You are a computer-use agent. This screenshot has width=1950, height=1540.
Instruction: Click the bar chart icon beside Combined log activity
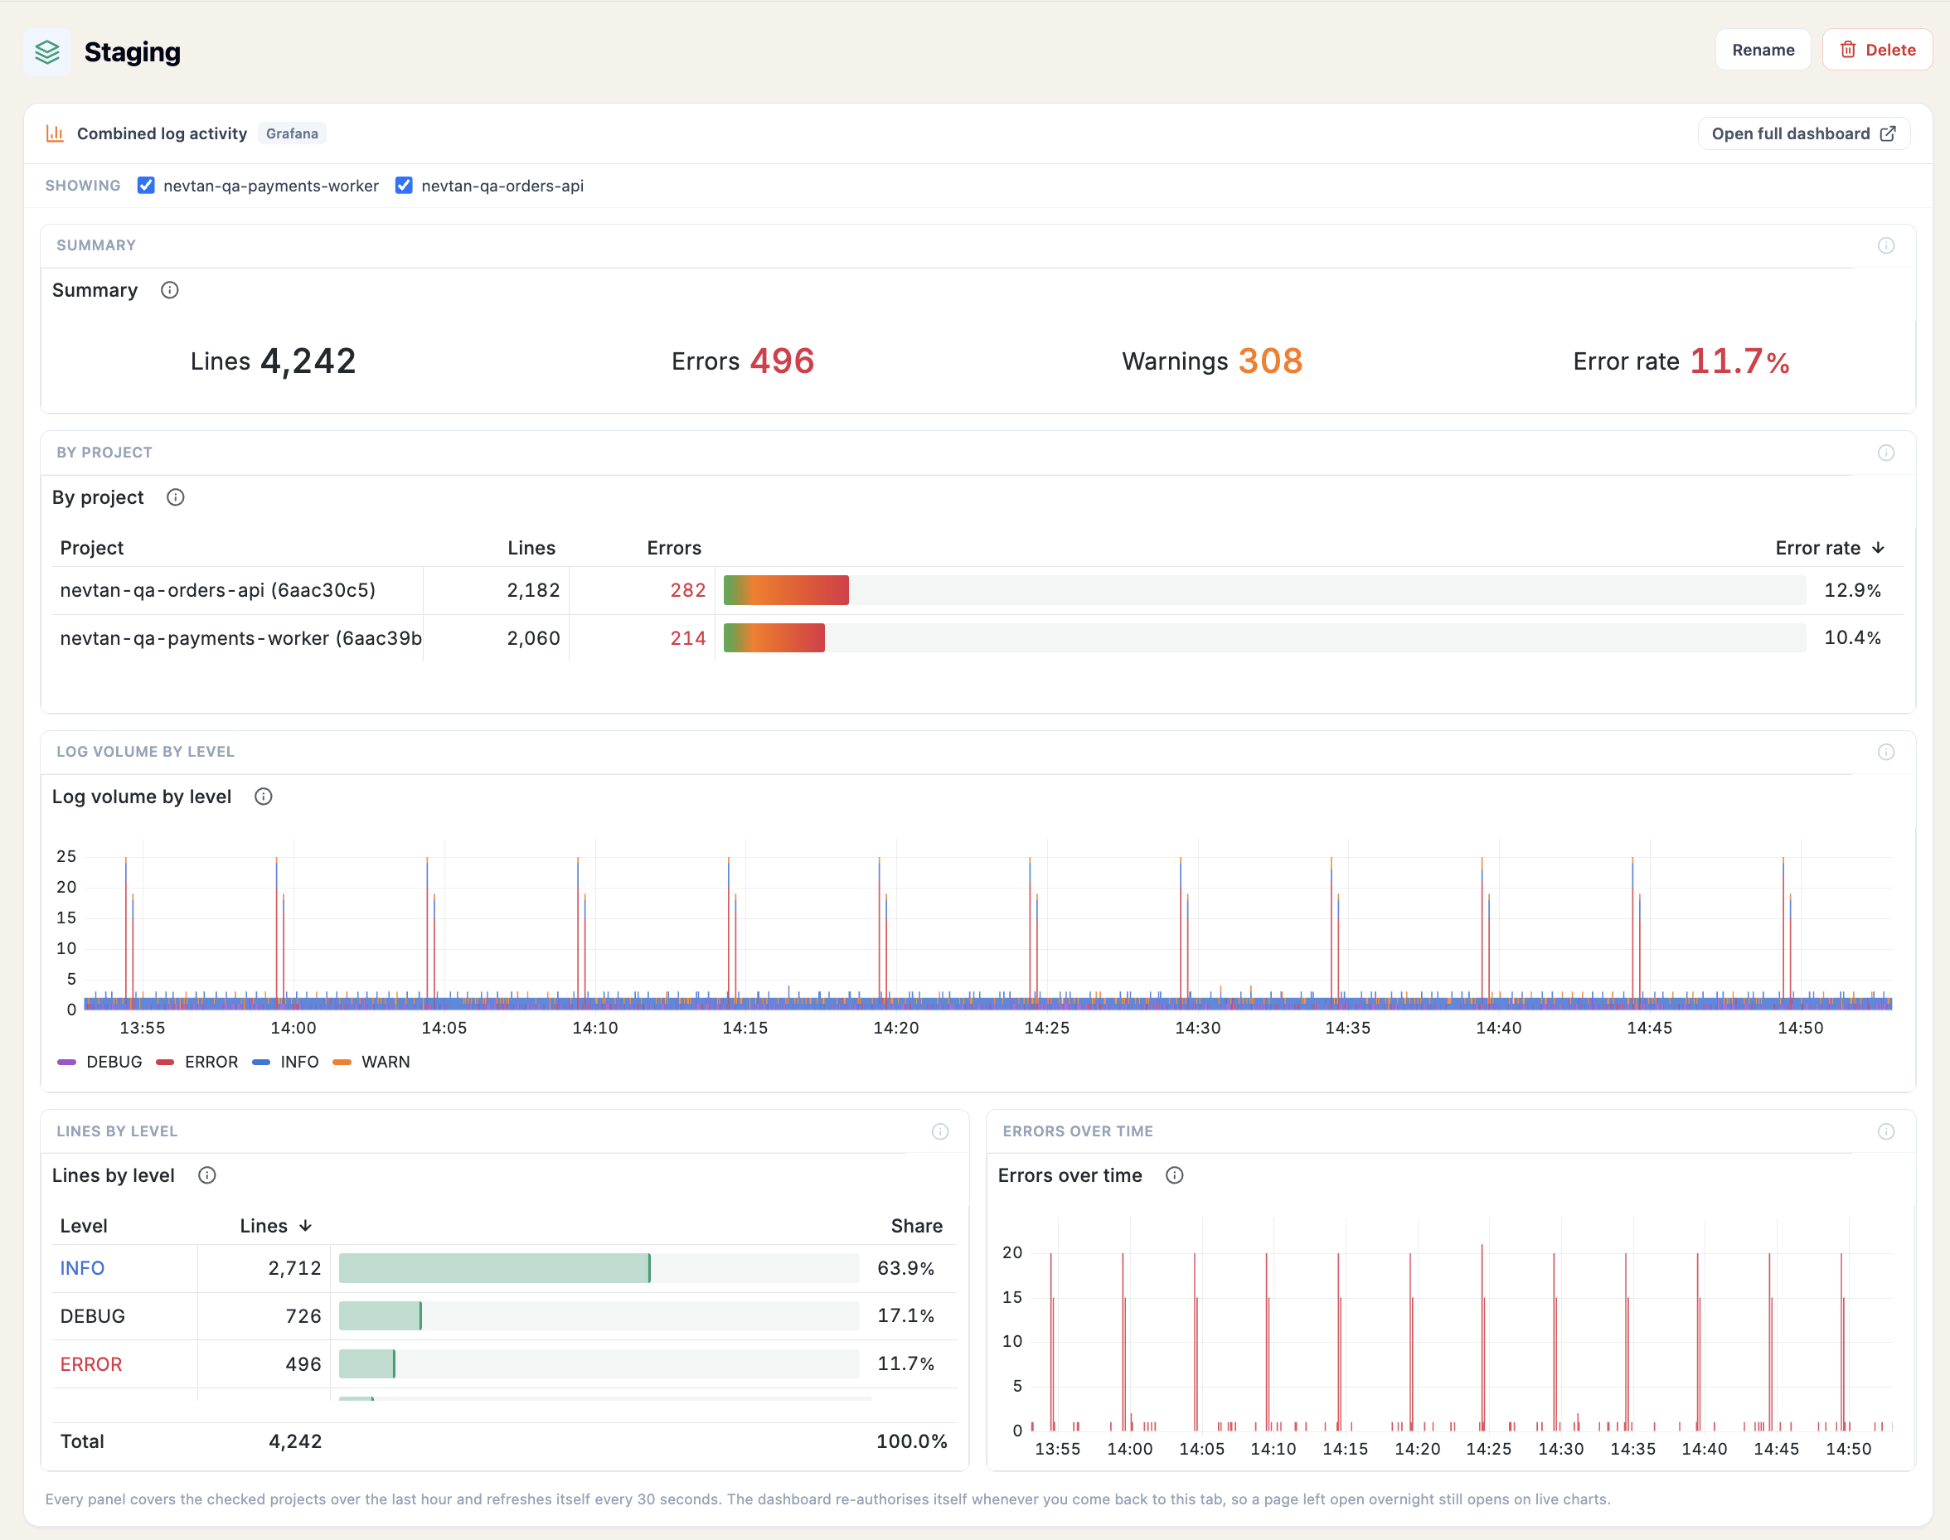55,133
